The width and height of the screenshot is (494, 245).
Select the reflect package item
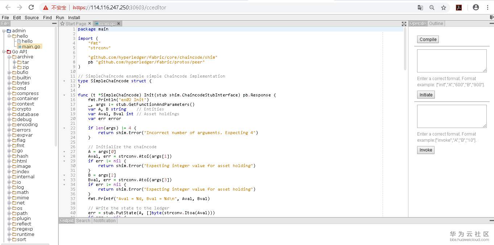[24, 224]
